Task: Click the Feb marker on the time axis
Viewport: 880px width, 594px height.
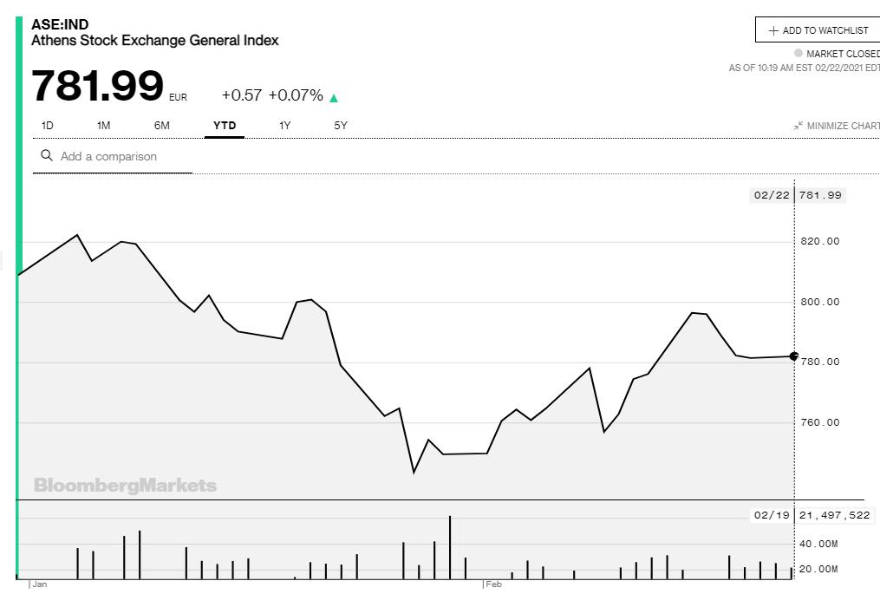Action: click(x=492, y=584)
